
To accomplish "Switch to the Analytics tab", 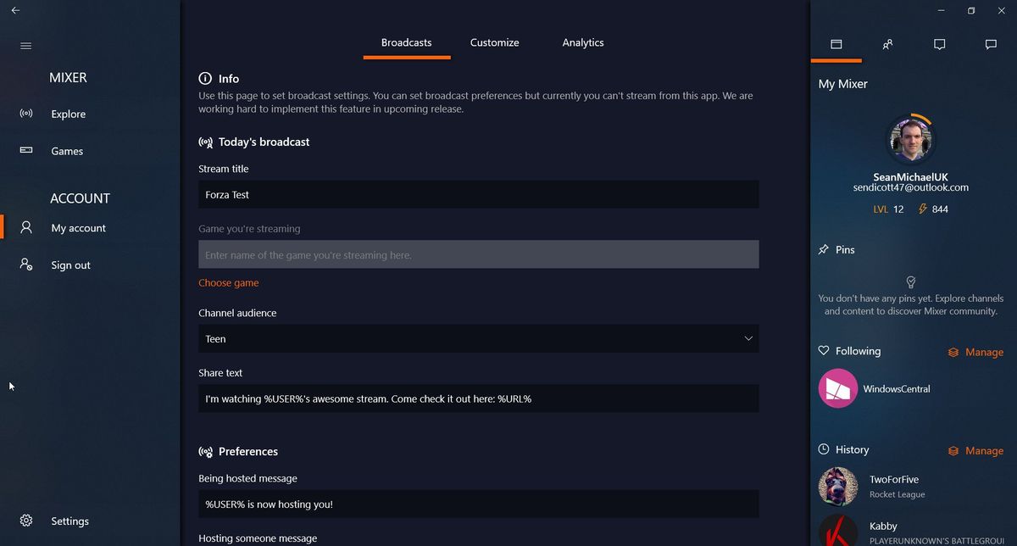I will click(582, 42).
